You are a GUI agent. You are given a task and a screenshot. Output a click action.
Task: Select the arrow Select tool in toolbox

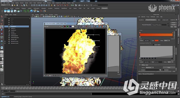click(x=2, y=17)
